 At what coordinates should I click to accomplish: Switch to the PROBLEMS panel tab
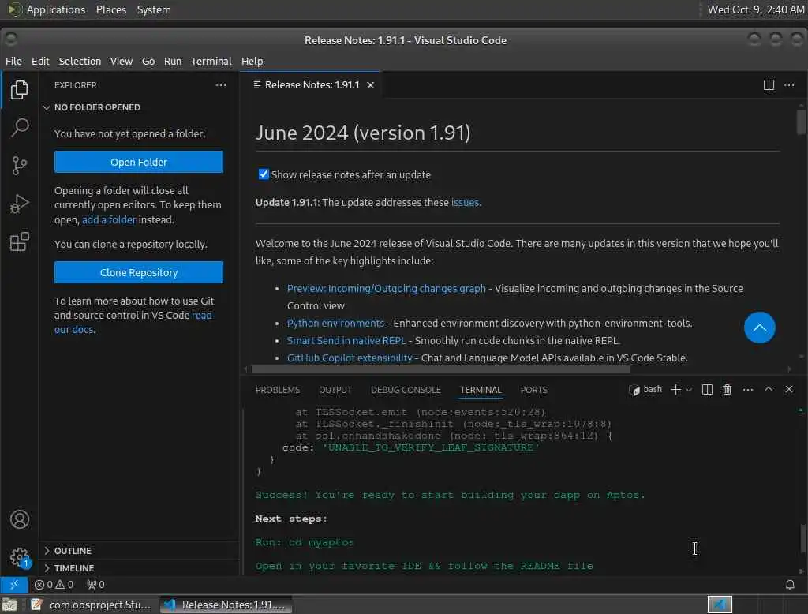(x=277, y=390)
